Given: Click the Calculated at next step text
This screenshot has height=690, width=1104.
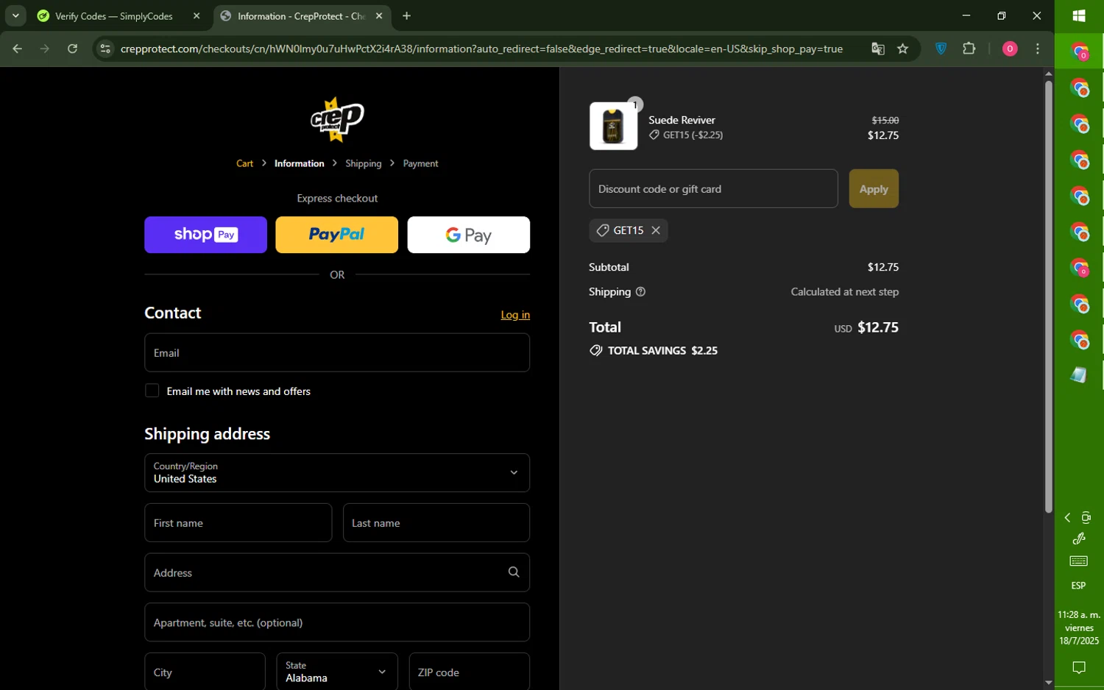Looking at the screenshot, I should pos(844,292).
